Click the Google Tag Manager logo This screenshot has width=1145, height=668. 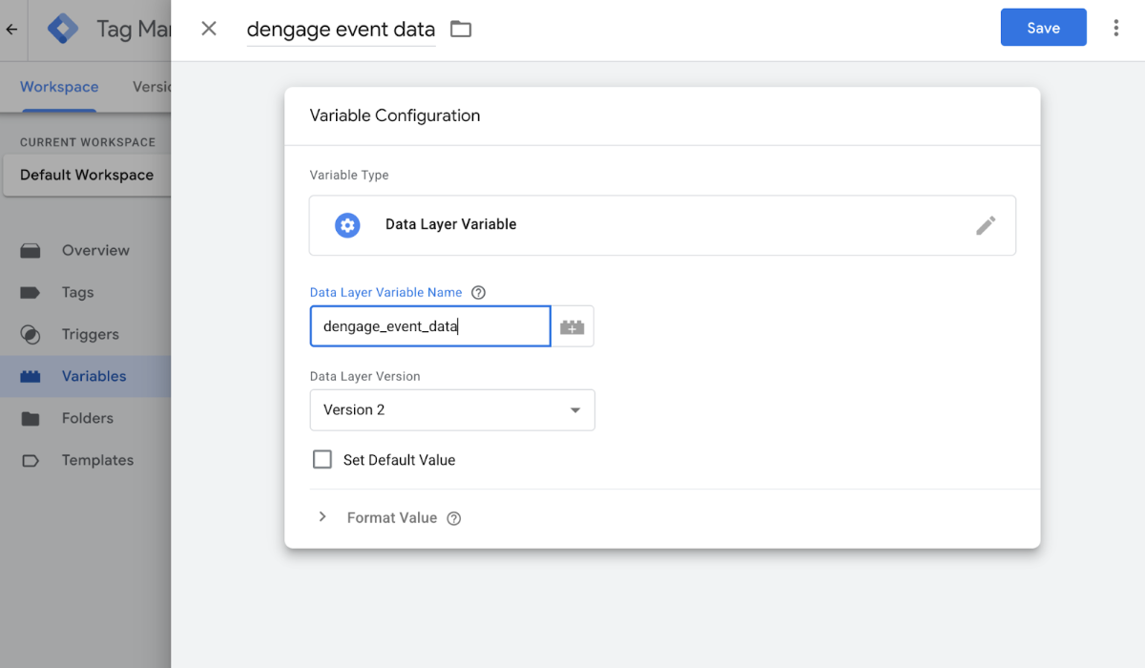[63, 29]
